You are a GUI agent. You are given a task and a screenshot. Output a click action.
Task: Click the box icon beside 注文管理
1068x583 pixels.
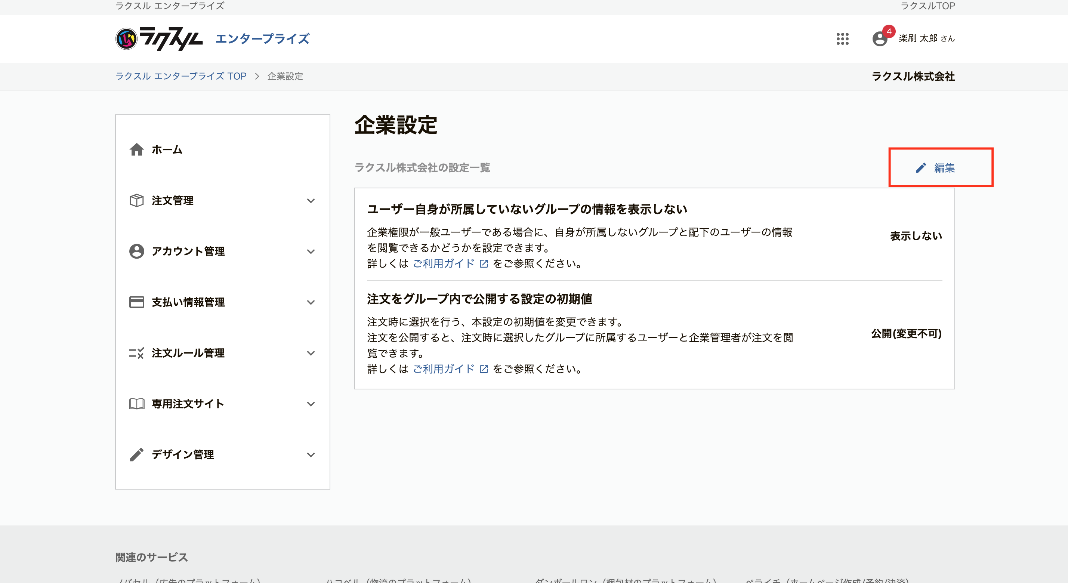coord(136,201)
